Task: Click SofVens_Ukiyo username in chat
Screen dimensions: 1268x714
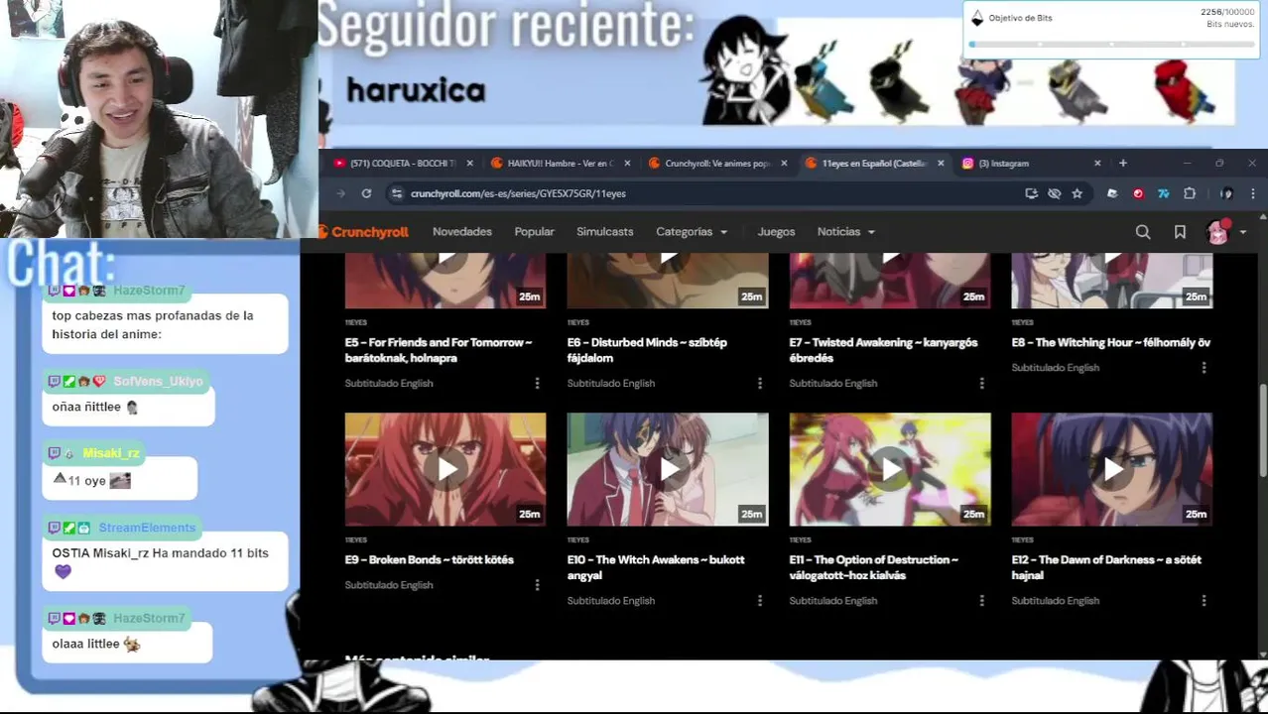Action: [158, 382]
